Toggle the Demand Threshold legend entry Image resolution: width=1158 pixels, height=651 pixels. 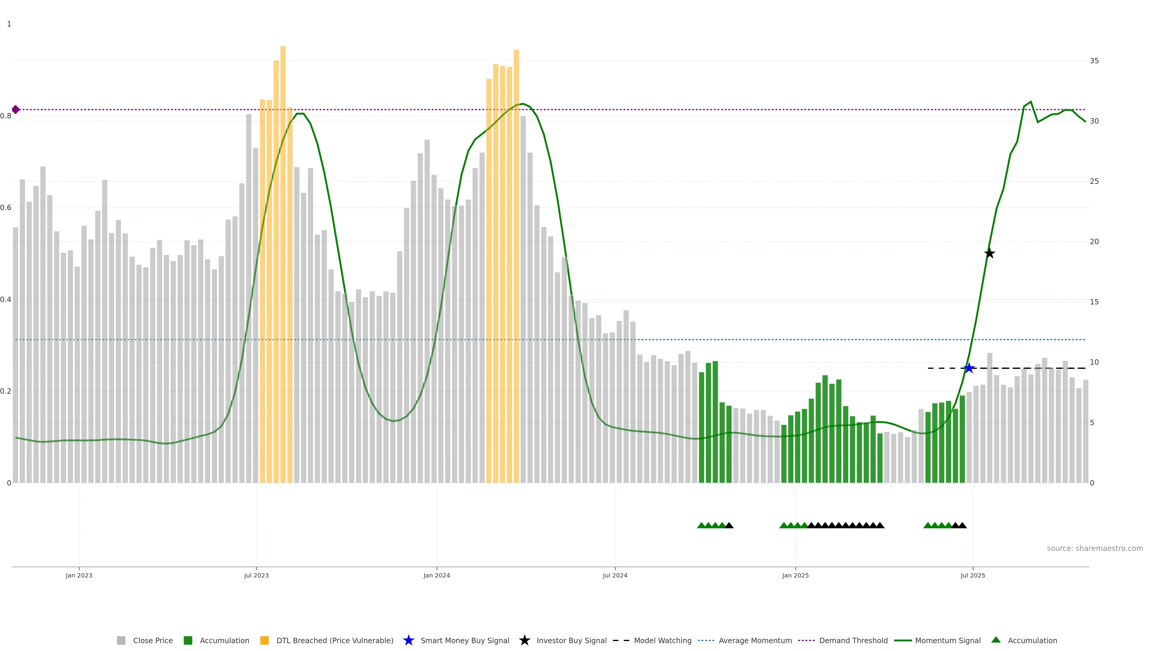point(853,640)
